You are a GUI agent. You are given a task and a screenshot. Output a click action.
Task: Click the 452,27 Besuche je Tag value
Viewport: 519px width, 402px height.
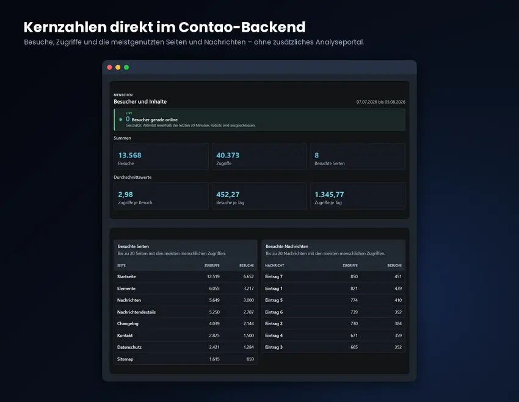tap(228, 195)
